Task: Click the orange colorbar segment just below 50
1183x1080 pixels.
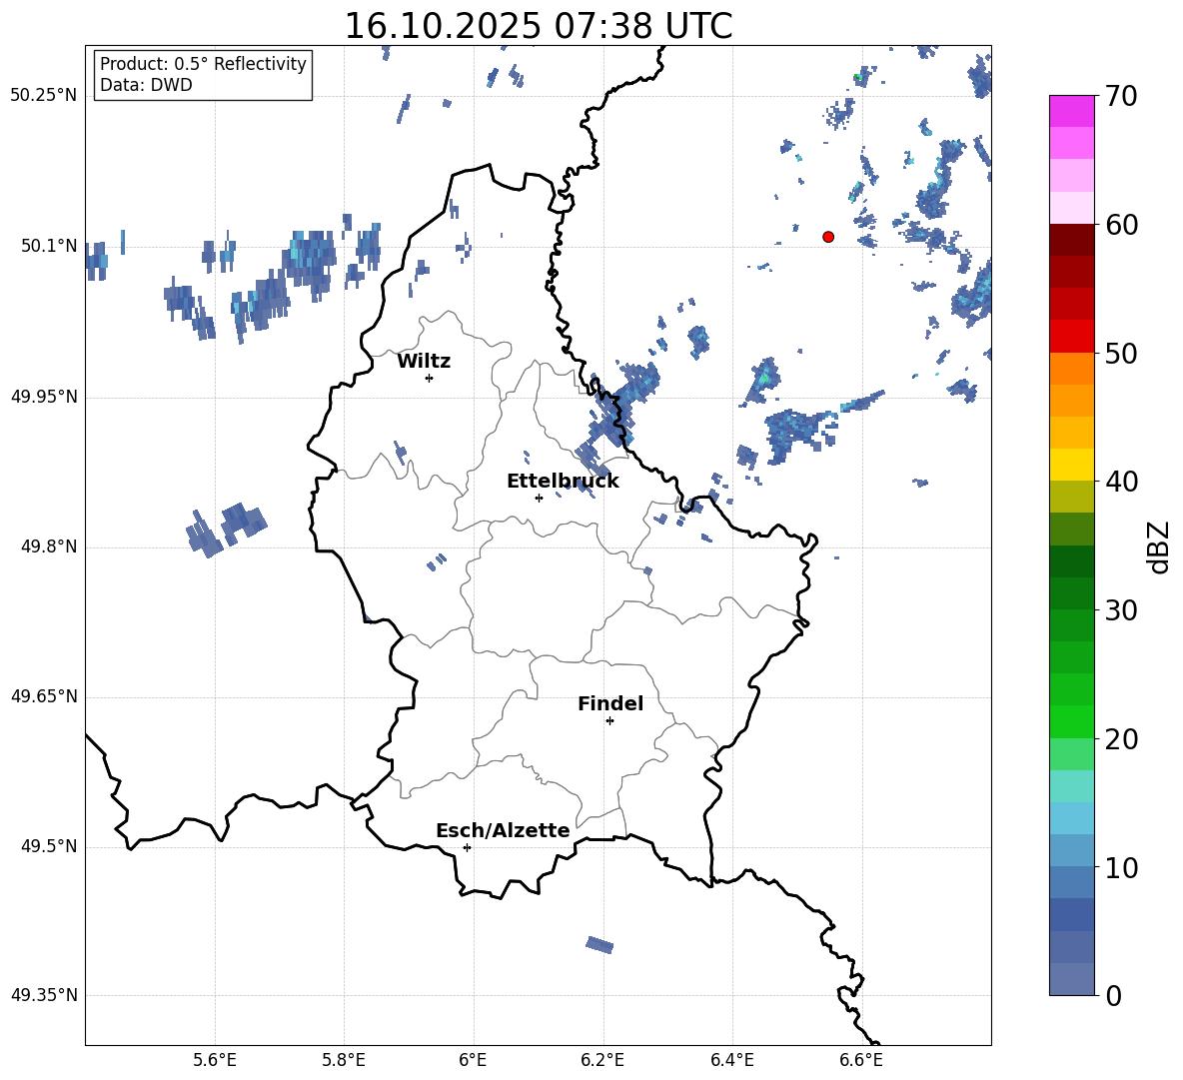Action: tap(1071, 368)
